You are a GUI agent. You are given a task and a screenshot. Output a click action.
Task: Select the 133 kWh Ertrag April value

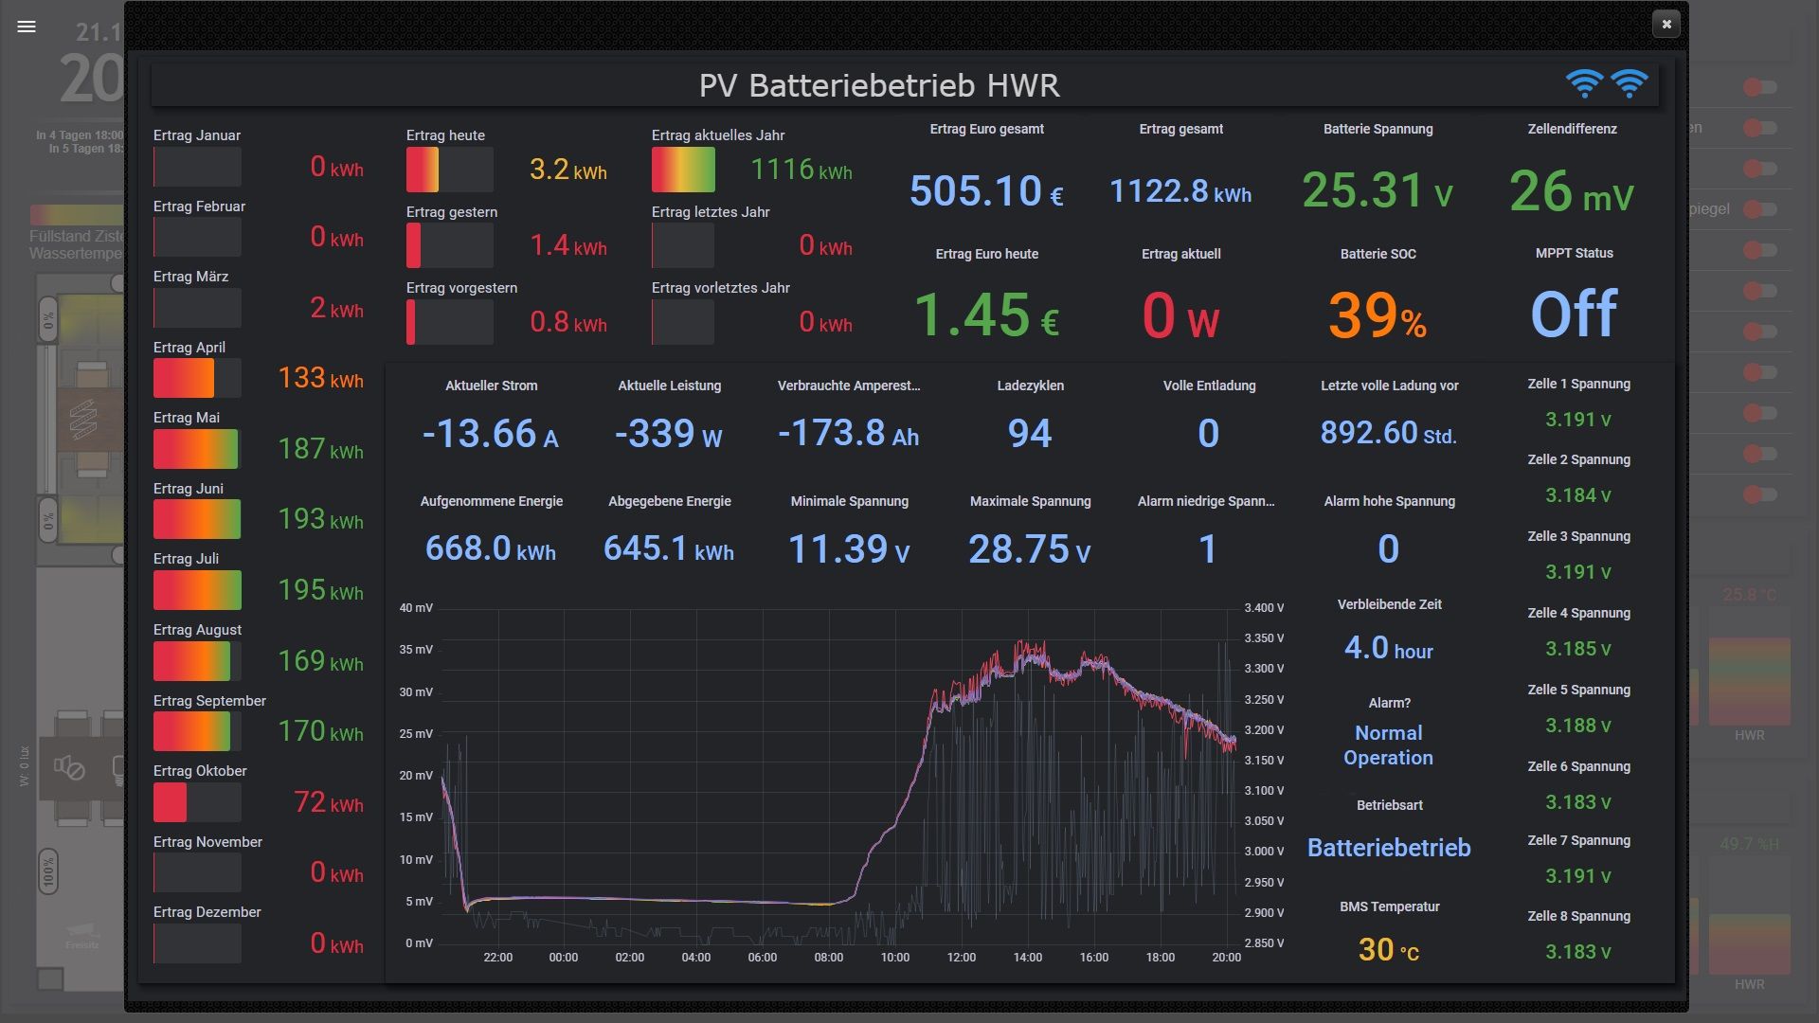pos(320,379)
